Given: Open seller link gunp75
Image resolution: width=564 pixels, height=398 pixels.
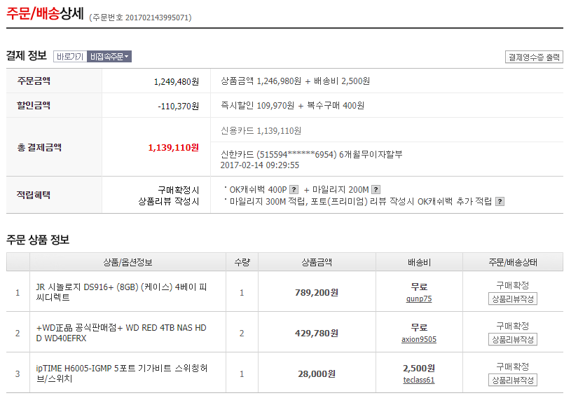Looking at the screenshot, I should (419, 298).
